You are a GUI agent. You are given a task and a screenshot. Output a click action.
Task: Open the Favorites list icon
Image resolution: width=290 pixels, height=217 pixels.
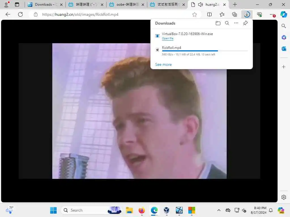tap(222, 14)
